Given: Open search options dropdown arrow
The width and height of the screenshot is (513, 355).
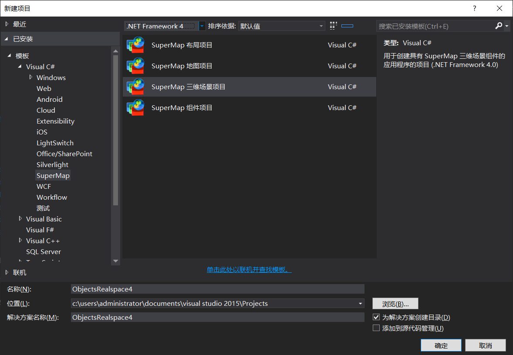Looking at the screenshot, I should pos(507,26).
